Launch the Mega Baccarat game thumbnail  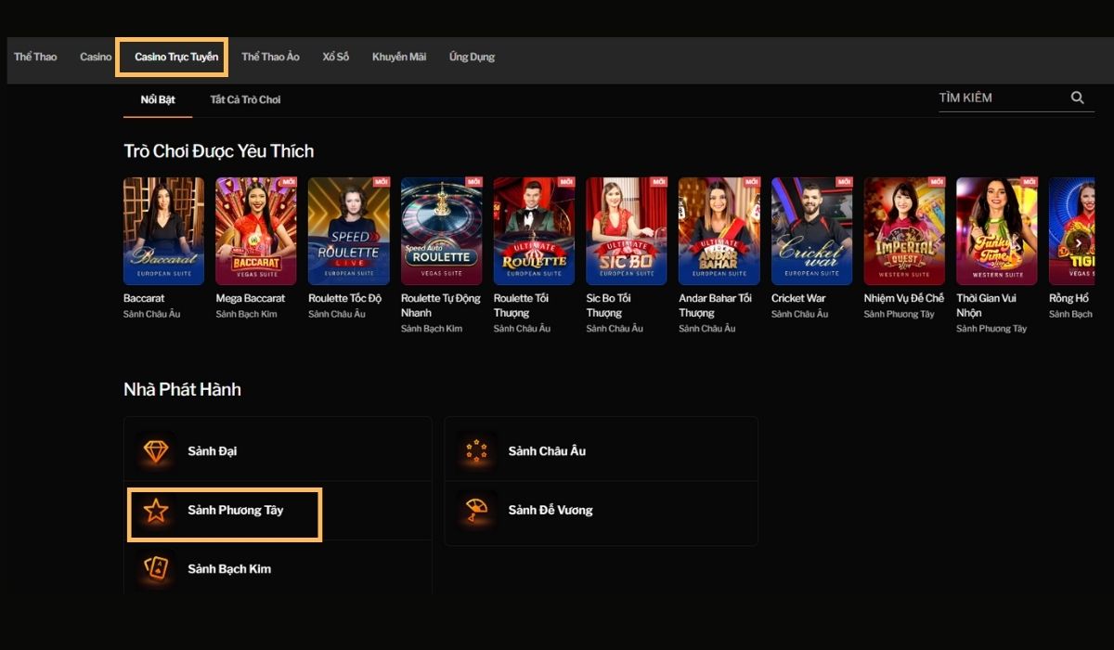pos(256,231)
